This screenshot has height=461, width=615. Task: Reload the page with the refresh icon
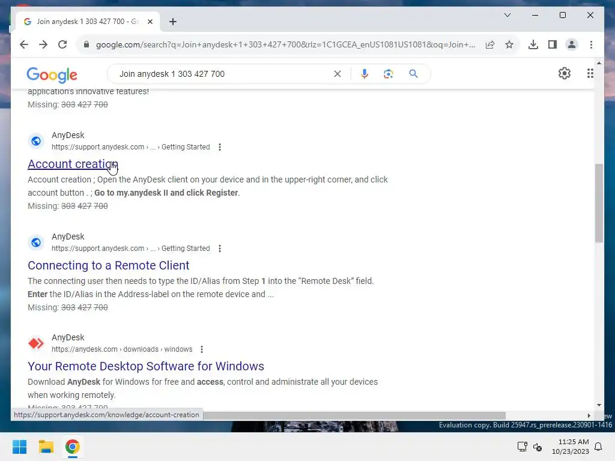point(62,44)
